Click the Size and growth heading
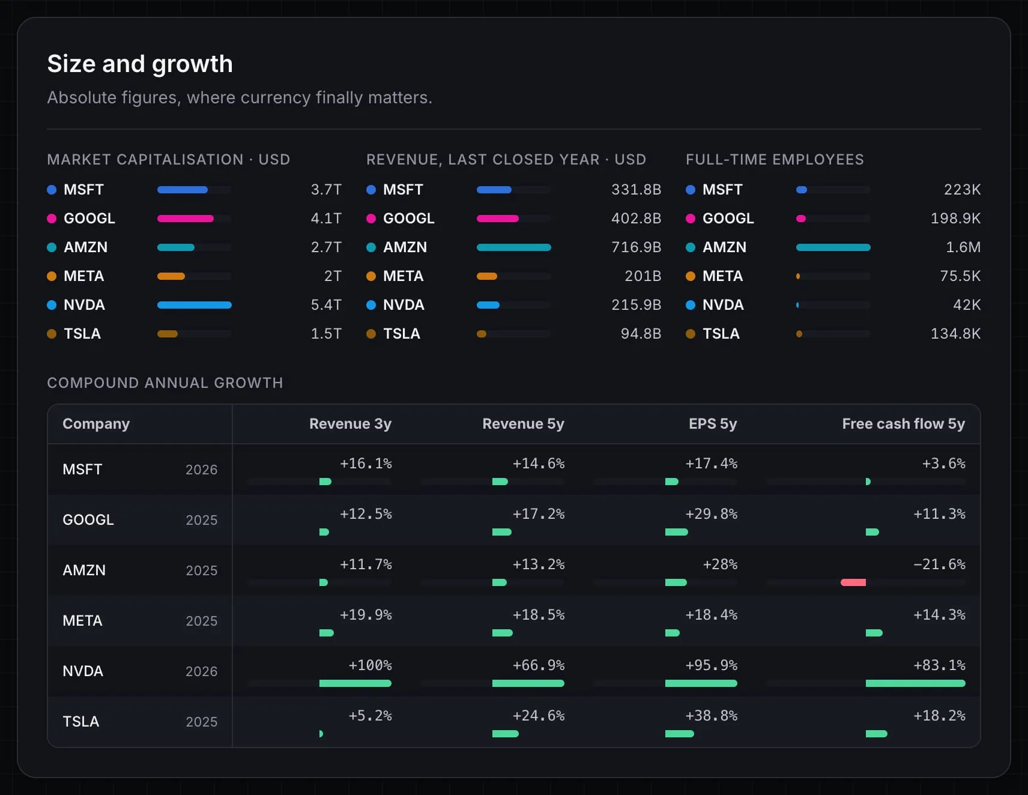This screenshot has width=1028, height=795. click(140, 64)
